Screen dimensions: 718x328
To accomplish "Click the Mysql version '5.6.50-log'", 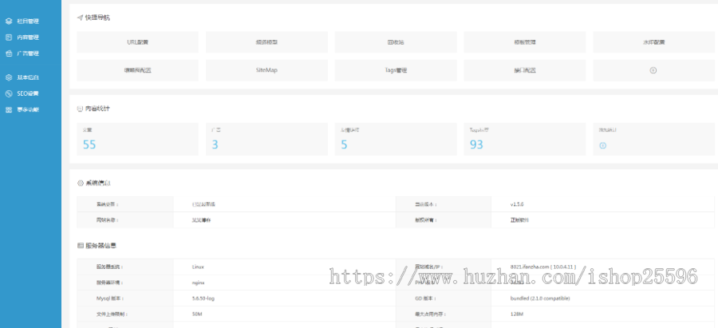I will pyautogui.click(x=202, y=298).
